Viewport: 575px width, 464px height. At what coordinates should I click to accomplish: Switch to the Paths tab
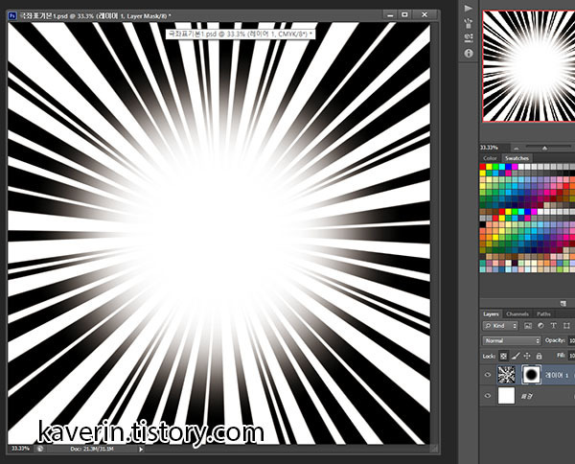pyautogui.click(x=543, y=314)
